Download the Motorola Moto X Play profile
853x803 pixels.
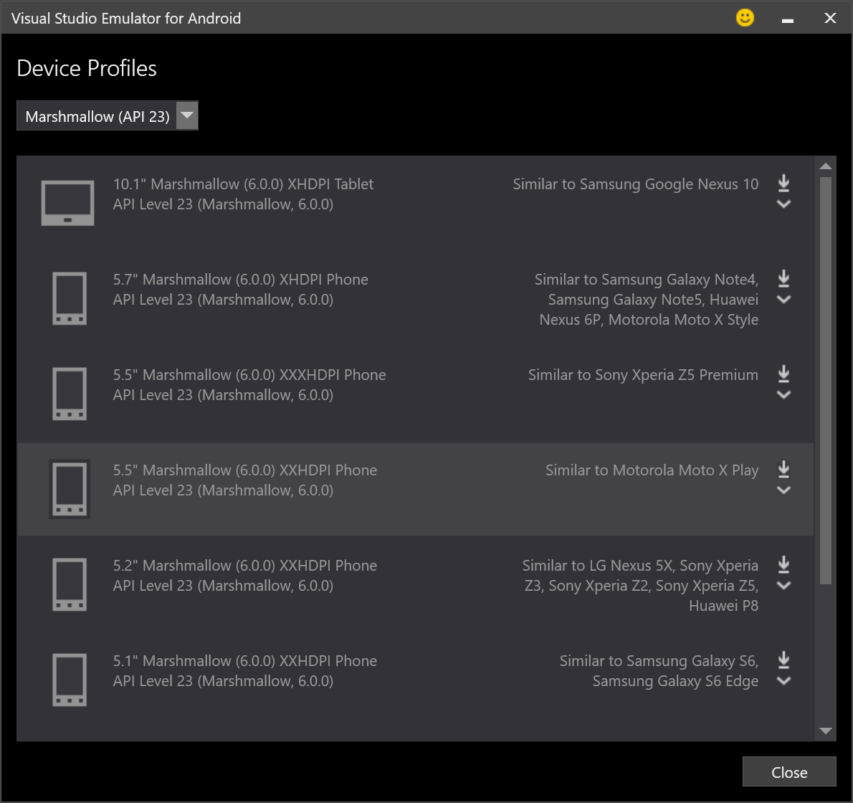pos(783,470)
